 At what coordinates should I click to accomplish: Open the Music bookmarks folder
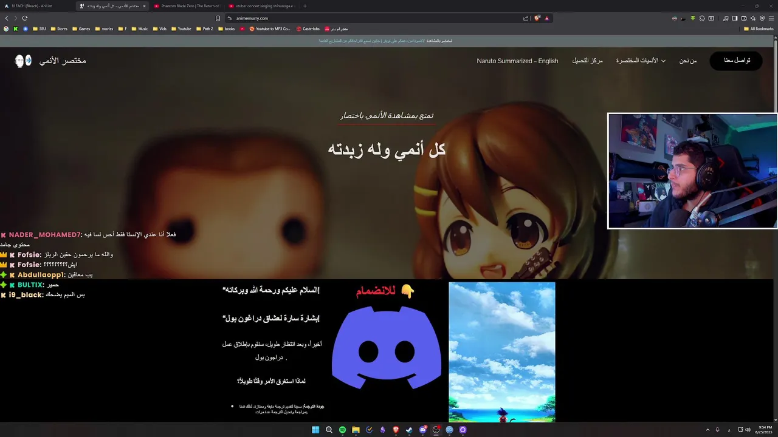(140, 29)
